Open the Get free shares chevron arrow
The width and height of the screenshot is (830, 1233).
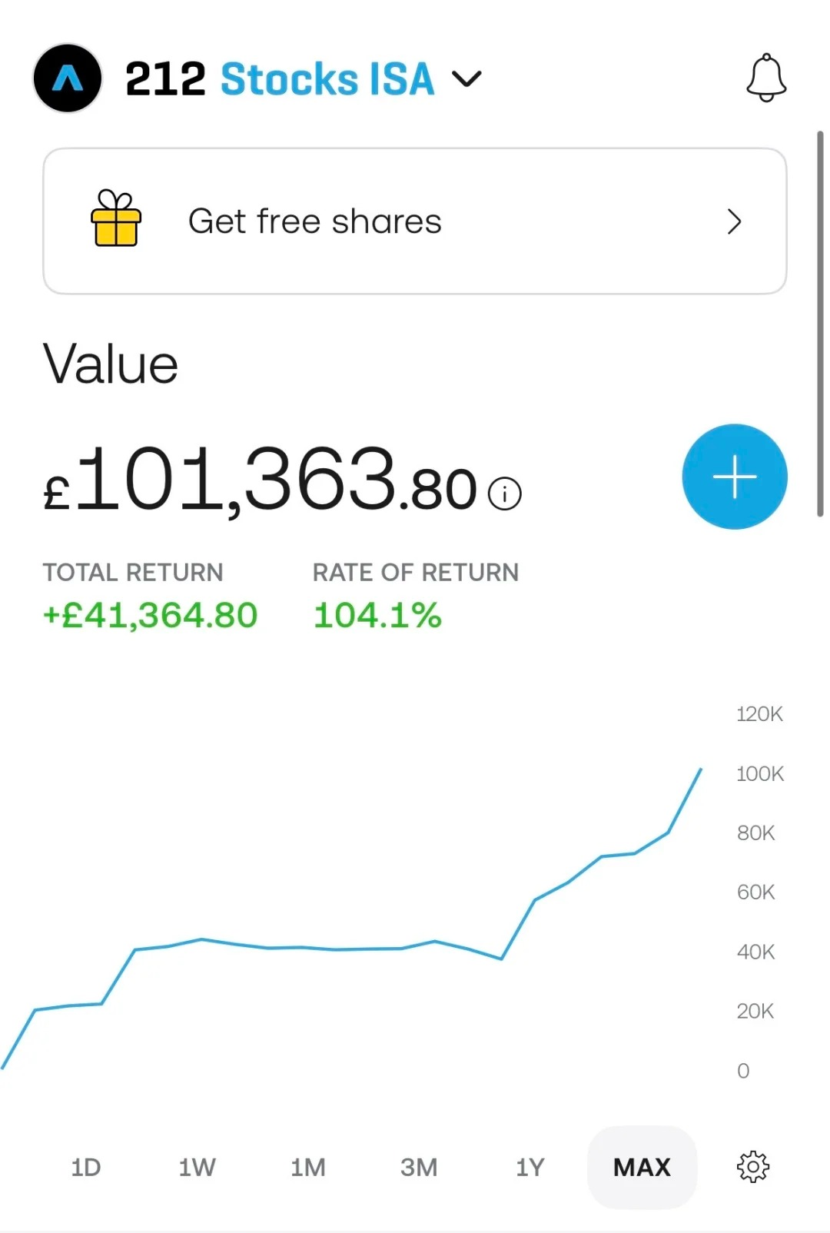pyautogui.click(x=735, y=221)
